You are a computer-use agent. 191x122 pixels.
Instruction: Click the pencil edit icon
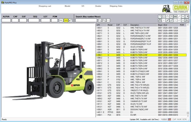[179, 17]
